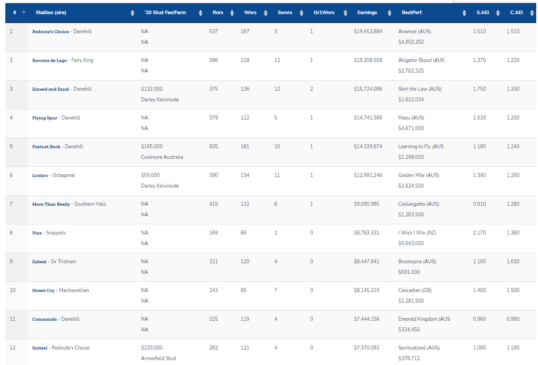Image resolution: width=538 pixels, height=365 pixels.
Task: Click the sort arrows next to Wnrs
Action: tap(265, 13)
